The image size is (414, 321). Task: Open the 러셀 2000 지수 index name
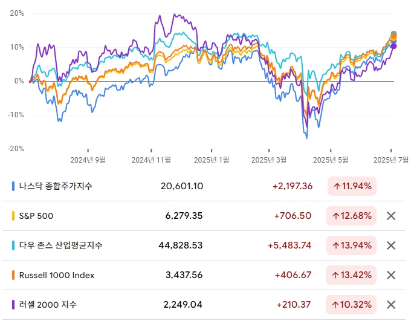pyautogui.click(x=48, y=305)
